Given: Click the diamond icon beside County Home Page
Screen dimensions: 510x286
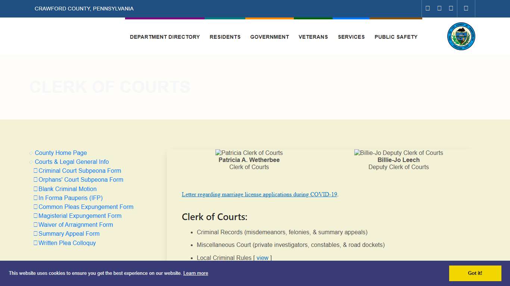Looking at the screenshot, I should [30, 153].
